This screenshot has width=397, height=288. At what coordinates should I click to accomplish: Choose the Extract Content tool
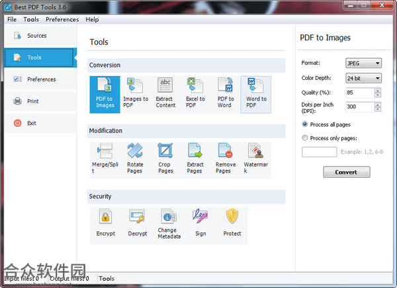pyautogui.click(x=165, y=94)
